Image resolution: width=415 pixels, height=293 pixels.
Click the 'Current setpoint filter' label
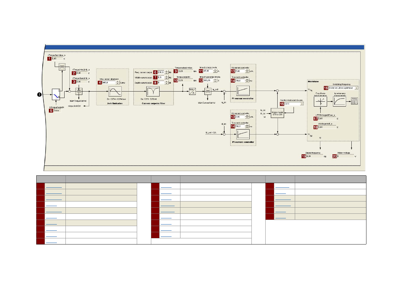[x=153, y=104]
